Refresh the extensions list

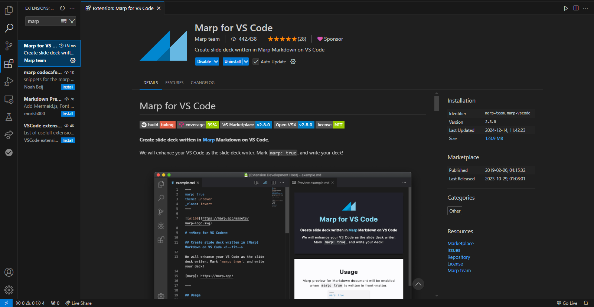[62, 8]
